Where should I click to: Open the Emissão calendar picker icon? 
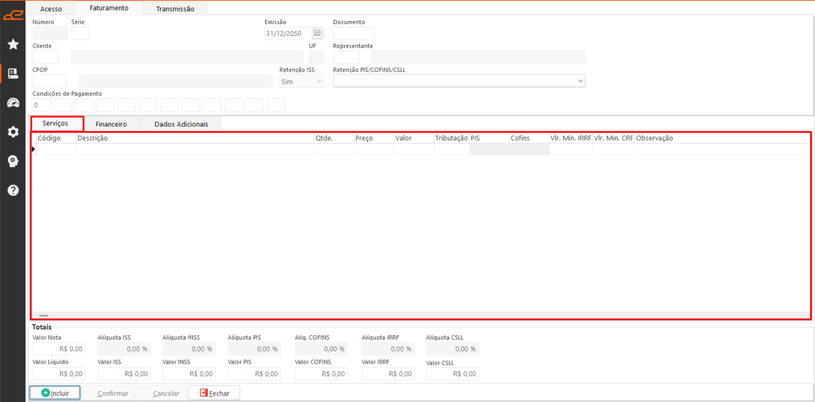coord(317,33)
